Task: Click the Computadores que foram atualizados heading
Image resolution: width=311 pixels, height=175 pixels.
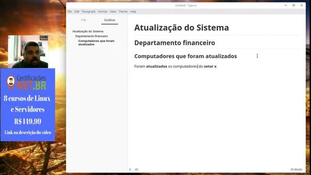Action: [186, 56]
